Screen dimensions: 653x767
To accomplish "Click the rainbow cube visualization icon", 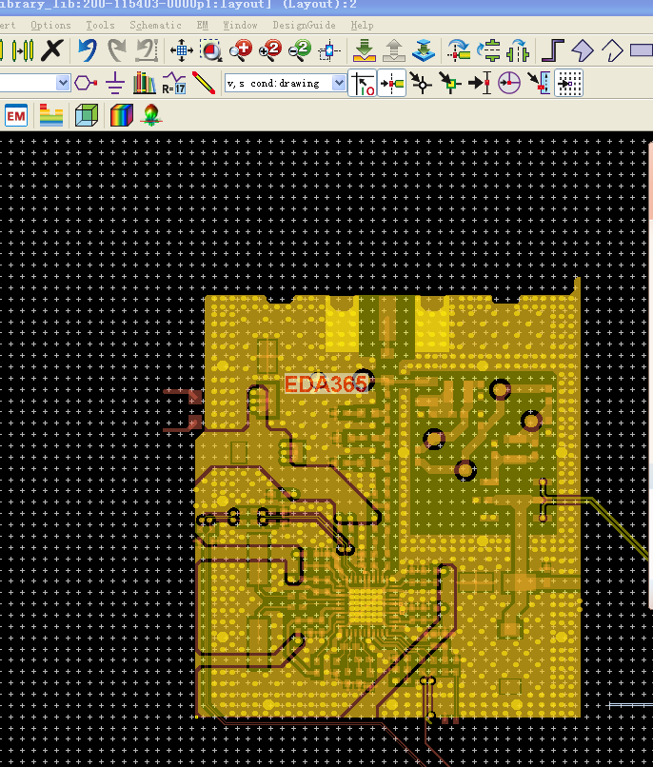I will (122, 116).
